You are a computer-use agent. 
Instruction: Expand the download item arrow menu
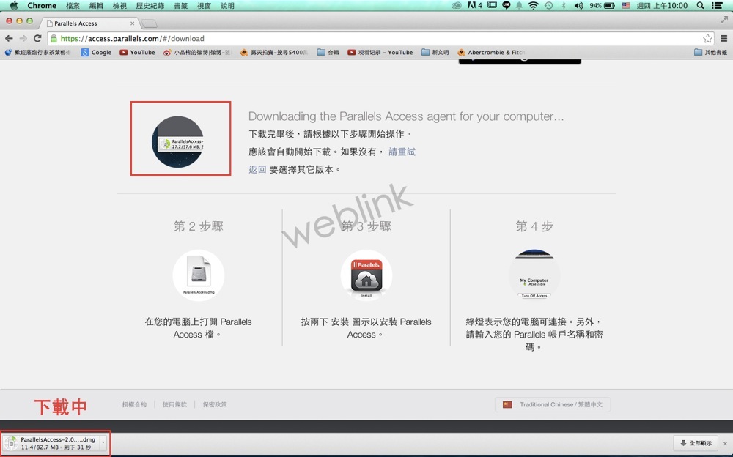103,443
